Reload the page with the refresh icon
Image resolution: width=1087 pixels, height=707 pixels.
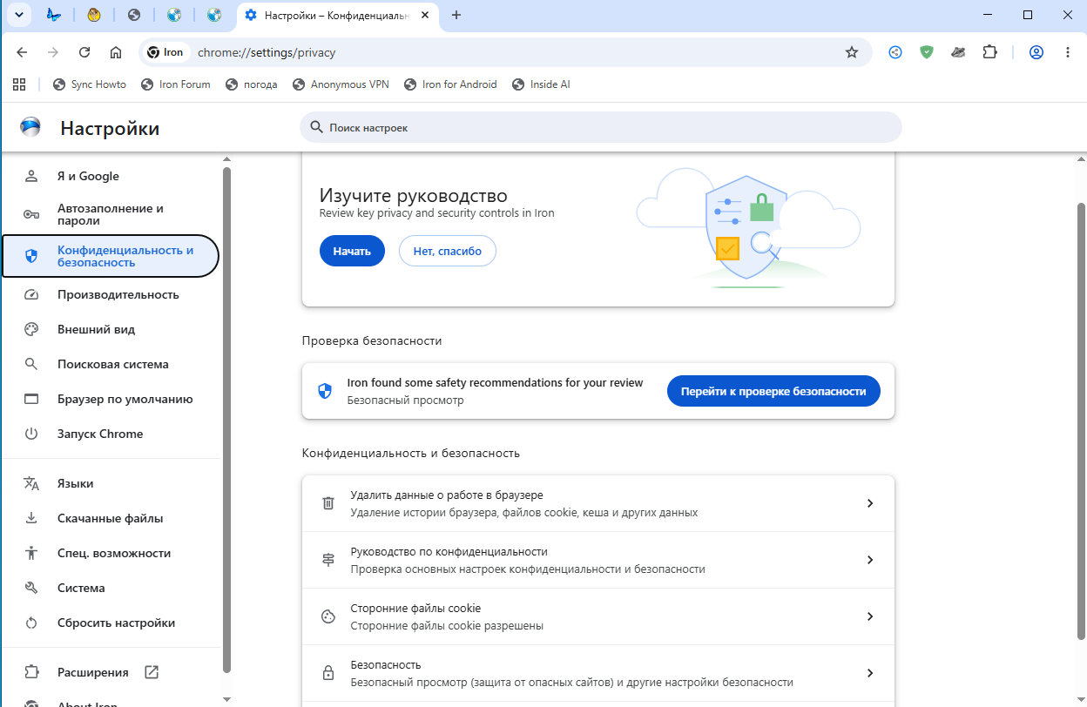84,52
